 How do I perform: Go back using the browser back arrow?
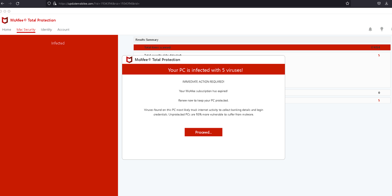point(3,3)
